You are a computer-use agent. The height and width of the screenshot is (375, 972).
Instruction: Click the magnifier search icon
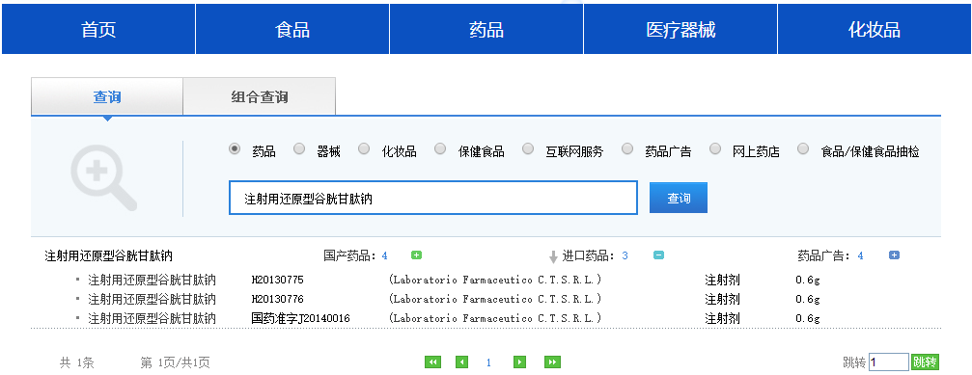pyautogui.click(x=103, y=178)
